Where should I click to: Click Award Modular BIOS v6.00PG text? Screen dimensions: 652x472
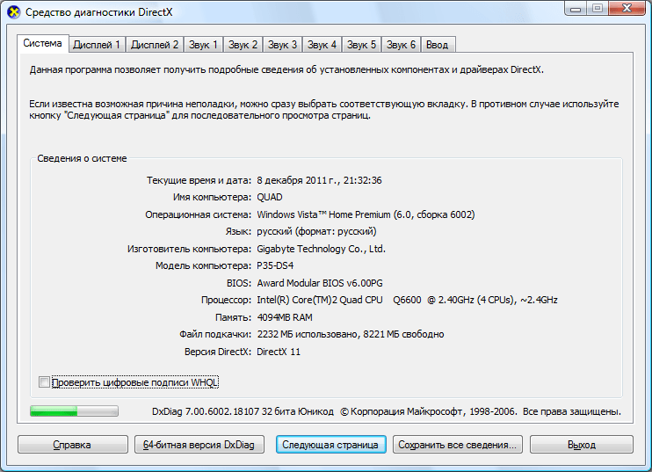pos(320,283)
